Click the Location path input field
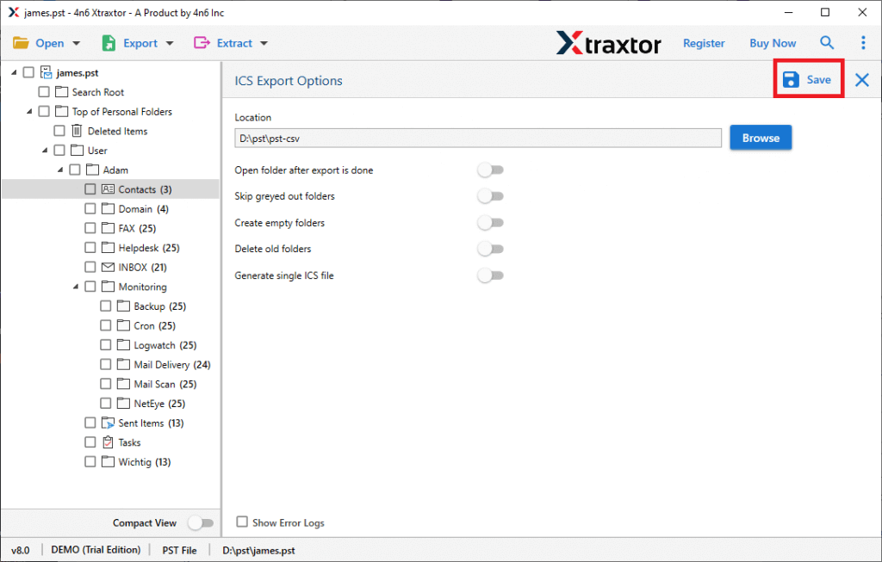The height and width of the screenshot is (562, 882). coord(477,139)
